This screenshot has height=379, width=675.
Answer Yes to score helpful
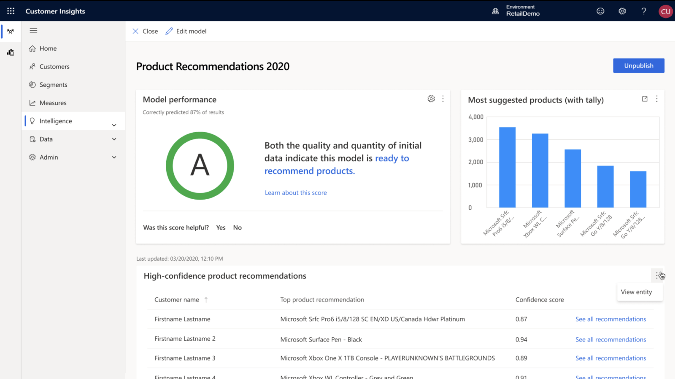click(221, 227)
